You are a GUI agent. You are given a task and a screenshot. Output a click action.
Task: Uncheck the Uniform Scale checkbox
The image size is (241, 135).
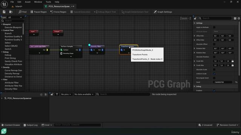(x=214, y=74)
